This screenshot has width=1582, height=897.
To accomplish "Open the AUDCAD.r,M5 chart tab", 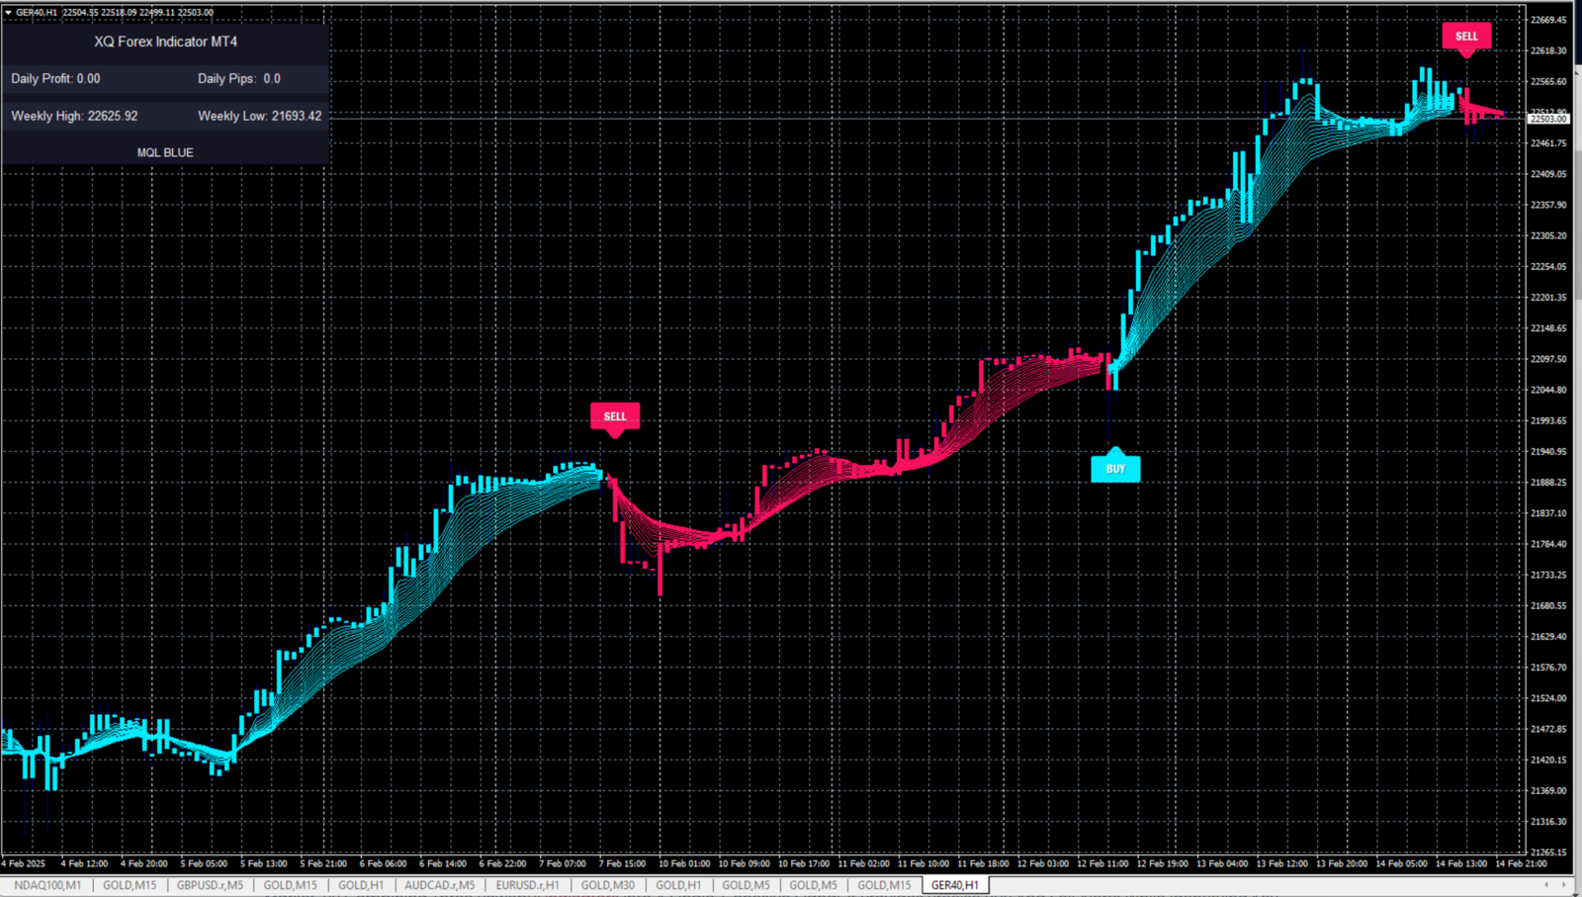I will [x=439, y=885].
